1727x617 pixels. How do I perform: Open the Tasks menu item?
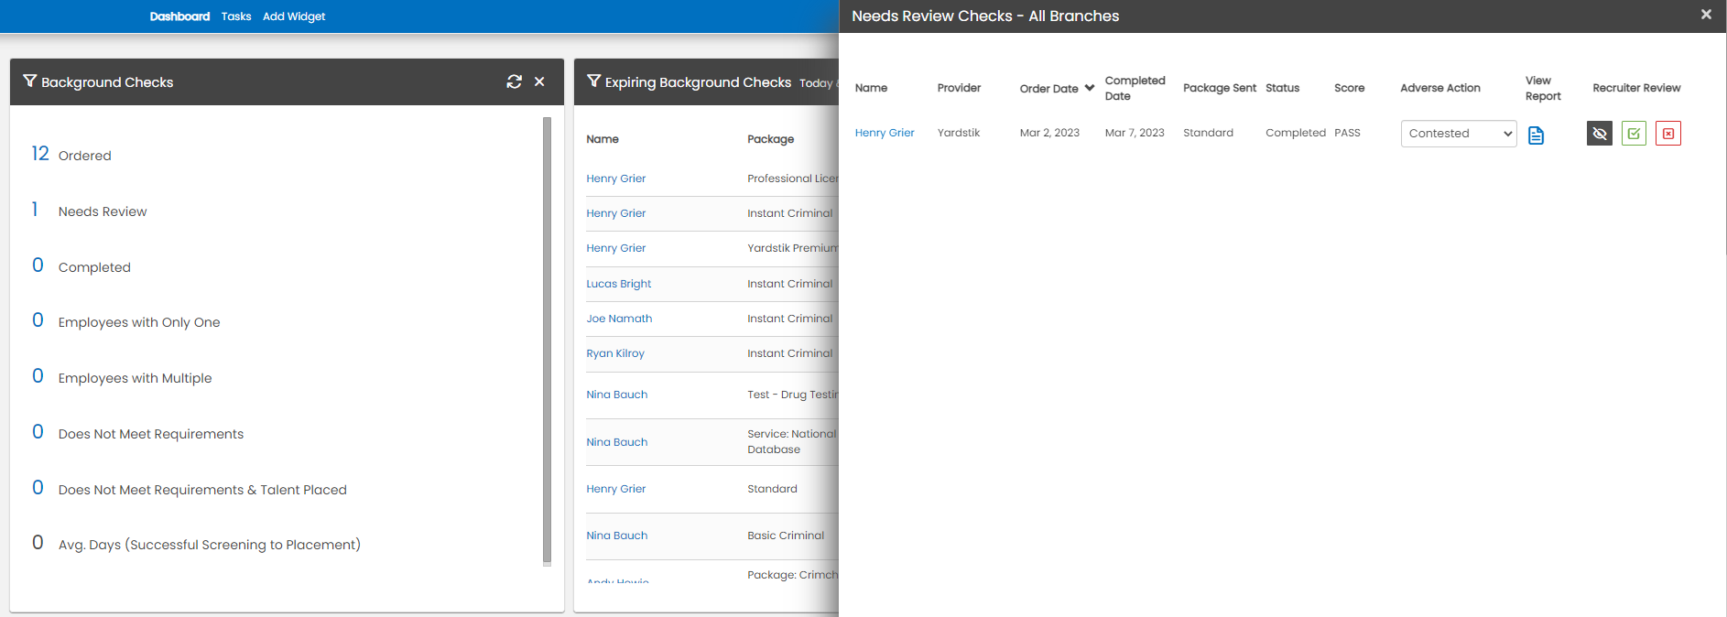(x=236, y=16)
